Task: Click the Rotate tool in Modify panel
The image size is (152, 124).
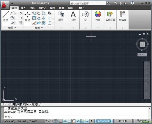Action: click(39, 13)
